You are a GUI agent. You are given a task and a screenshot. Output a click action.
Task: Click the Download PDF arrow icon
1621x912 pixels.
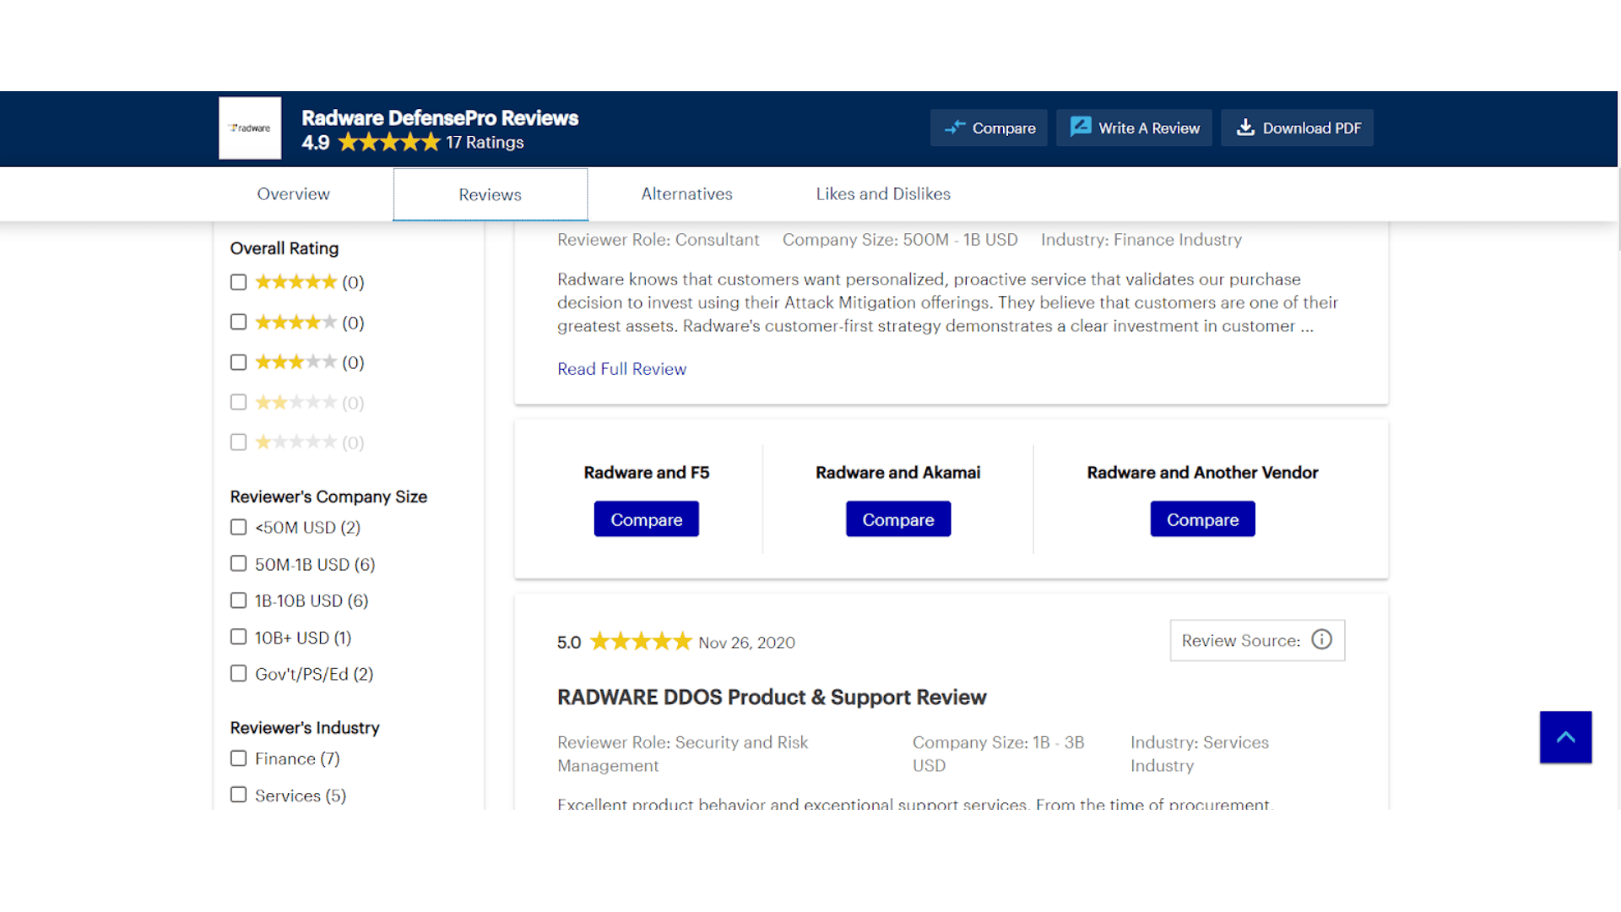(1245, 128)
